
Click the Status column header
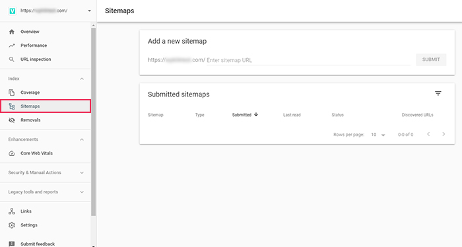(338, 115)
